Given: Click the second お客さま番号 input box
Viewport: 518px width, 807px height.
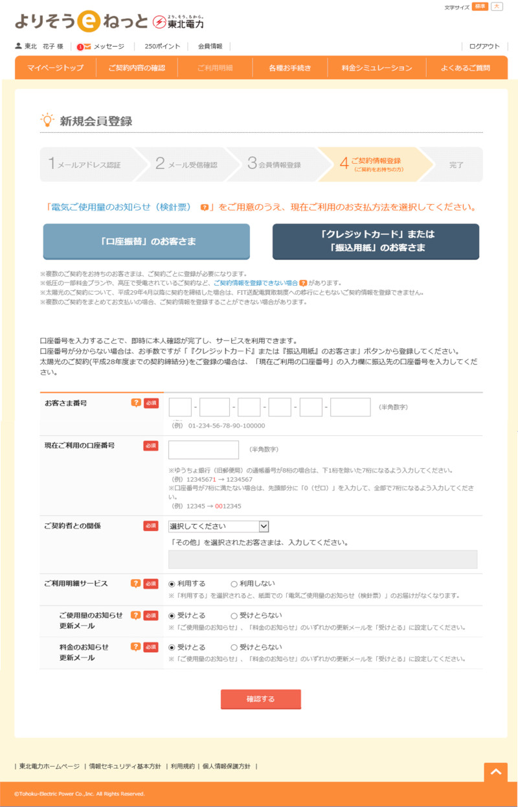Looking at the screenshot, I should [x=215, y=407].
